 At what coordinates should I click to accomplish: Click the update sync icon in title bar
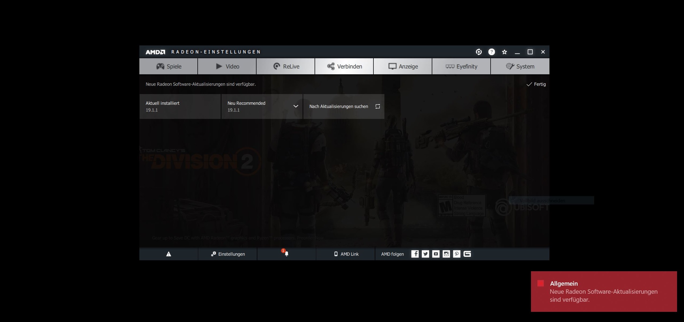(x=479, y=52)
